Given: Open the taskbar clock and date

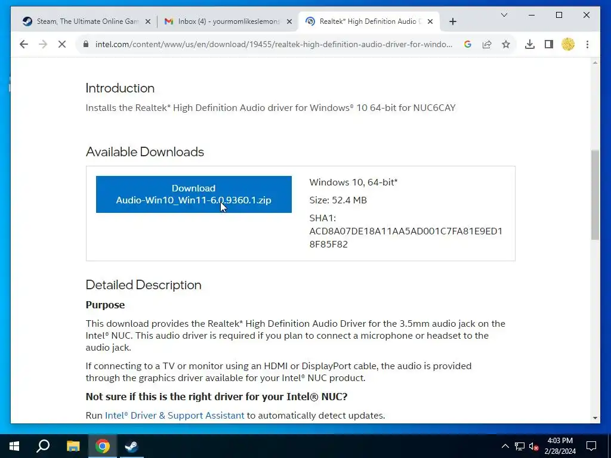Looking at the screenshot, I should (x=560, y=446).
